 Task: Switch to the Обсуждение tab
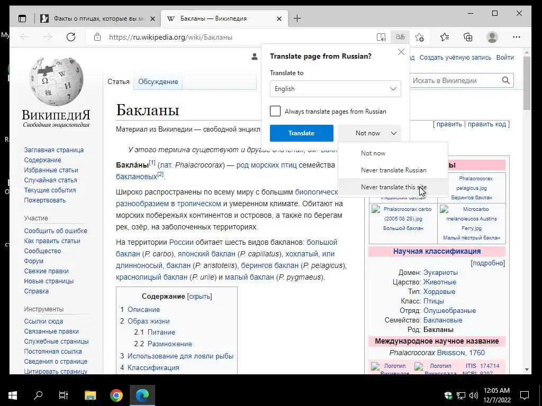158,82
